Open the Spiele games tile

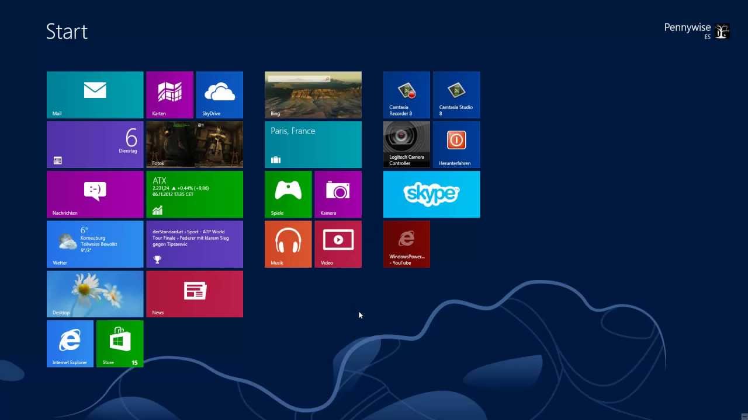(288, 194)
